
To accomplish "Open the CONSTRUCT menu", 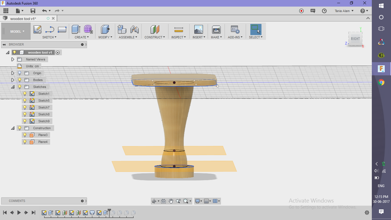I will click(155, 37).
